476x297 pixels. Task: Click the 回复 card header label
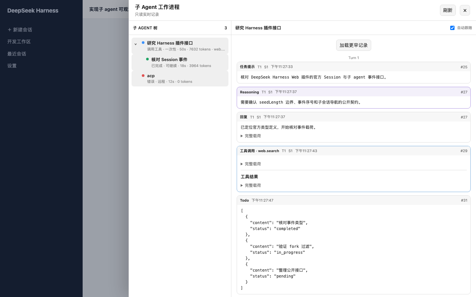[244, 117]
